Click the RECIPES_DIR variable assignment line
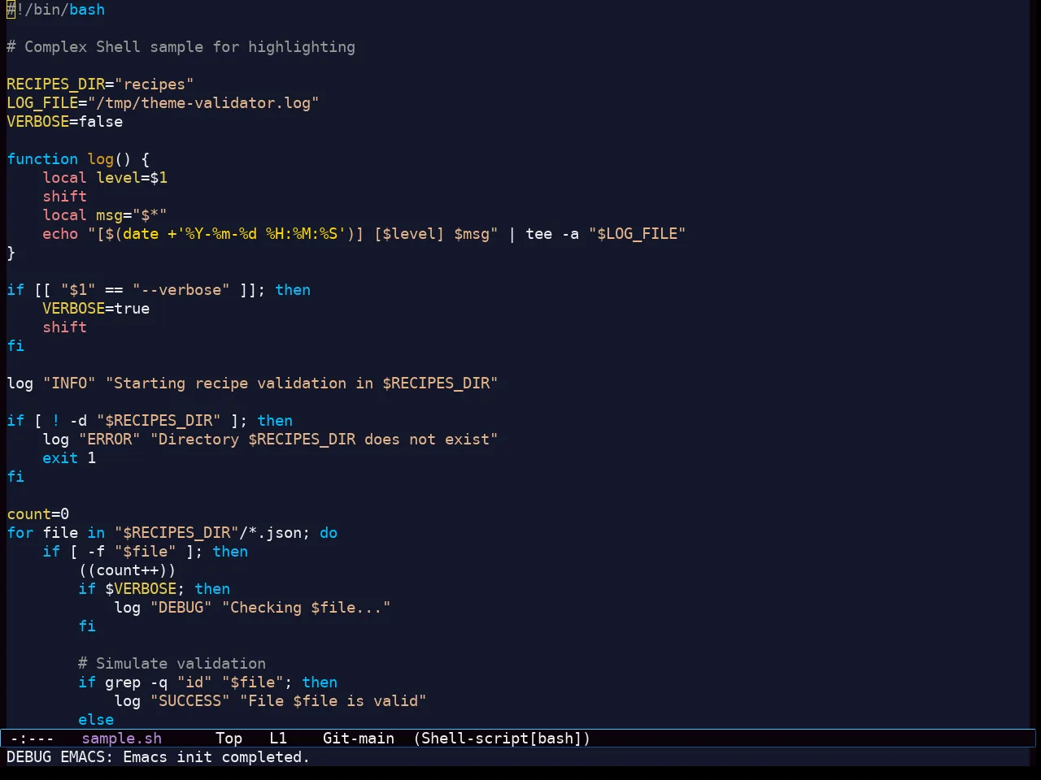This screenshot has width=1041, height=780. (100, 84)
